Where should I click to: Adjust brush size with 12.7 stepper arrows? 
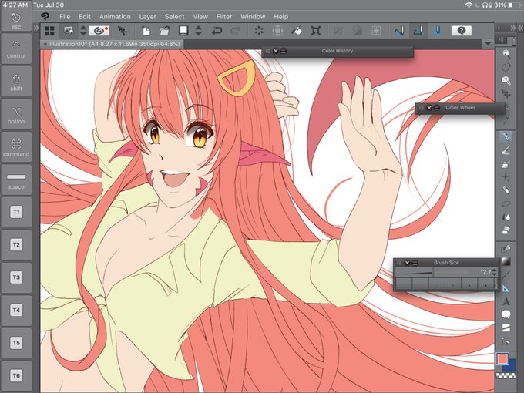click(x=495, y=272)
